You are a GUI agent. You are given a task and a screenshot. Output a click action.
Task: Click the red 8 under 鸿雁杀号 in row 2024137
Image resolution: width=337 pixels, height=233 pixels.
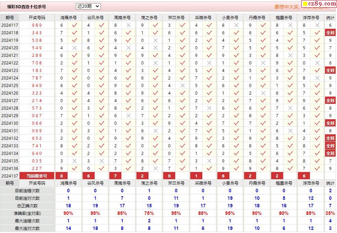[x=61, y=176]
